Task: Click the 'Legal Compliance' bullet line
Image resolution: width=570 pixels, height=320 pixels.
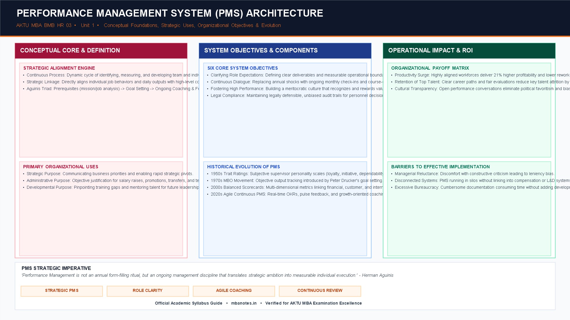Action: (295, 96)
